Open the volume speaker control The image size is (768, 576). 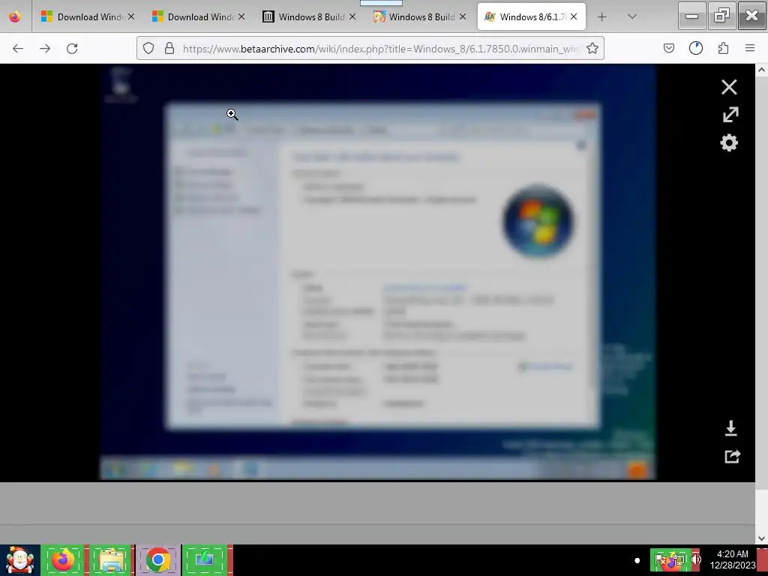coord(696,559)
